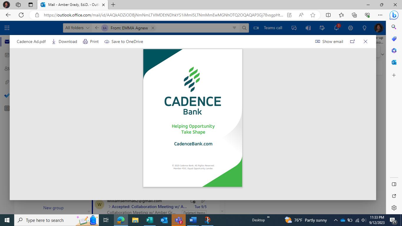Click Show email in the preview bar
This screenshot has height=226, width=402.
coord(329,41)
